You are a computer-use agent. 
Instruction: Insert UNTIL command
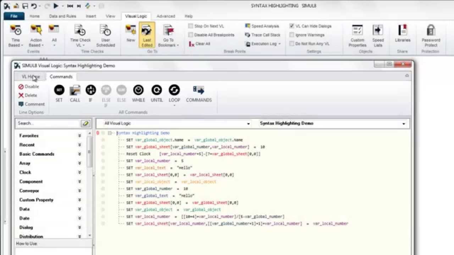coord(156,94)
